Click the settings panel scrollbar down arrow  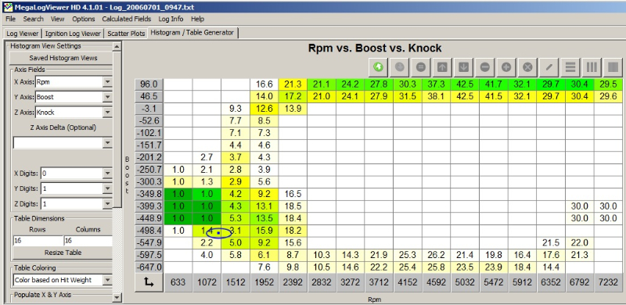(x=117, y=297)
